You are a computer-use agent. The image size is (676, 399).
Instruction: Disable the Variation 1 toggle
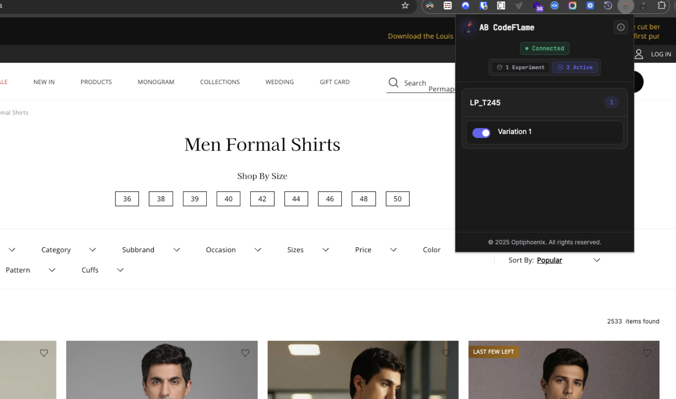(481, 133)
